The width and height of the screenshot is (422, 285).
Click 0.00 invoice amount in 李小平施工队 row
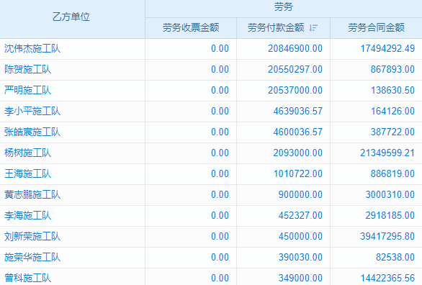[x=220, y=112]
